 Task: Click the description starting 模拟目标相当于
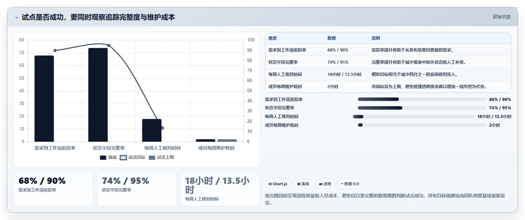click(x=415, y=74)
